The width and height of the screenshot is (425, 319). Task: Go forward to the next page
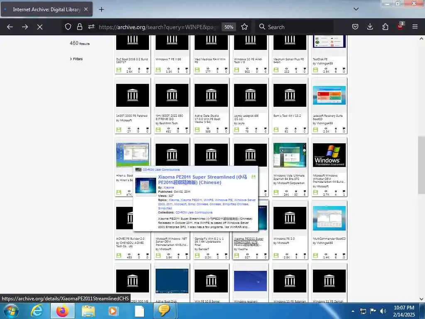[x=25, y=27]
